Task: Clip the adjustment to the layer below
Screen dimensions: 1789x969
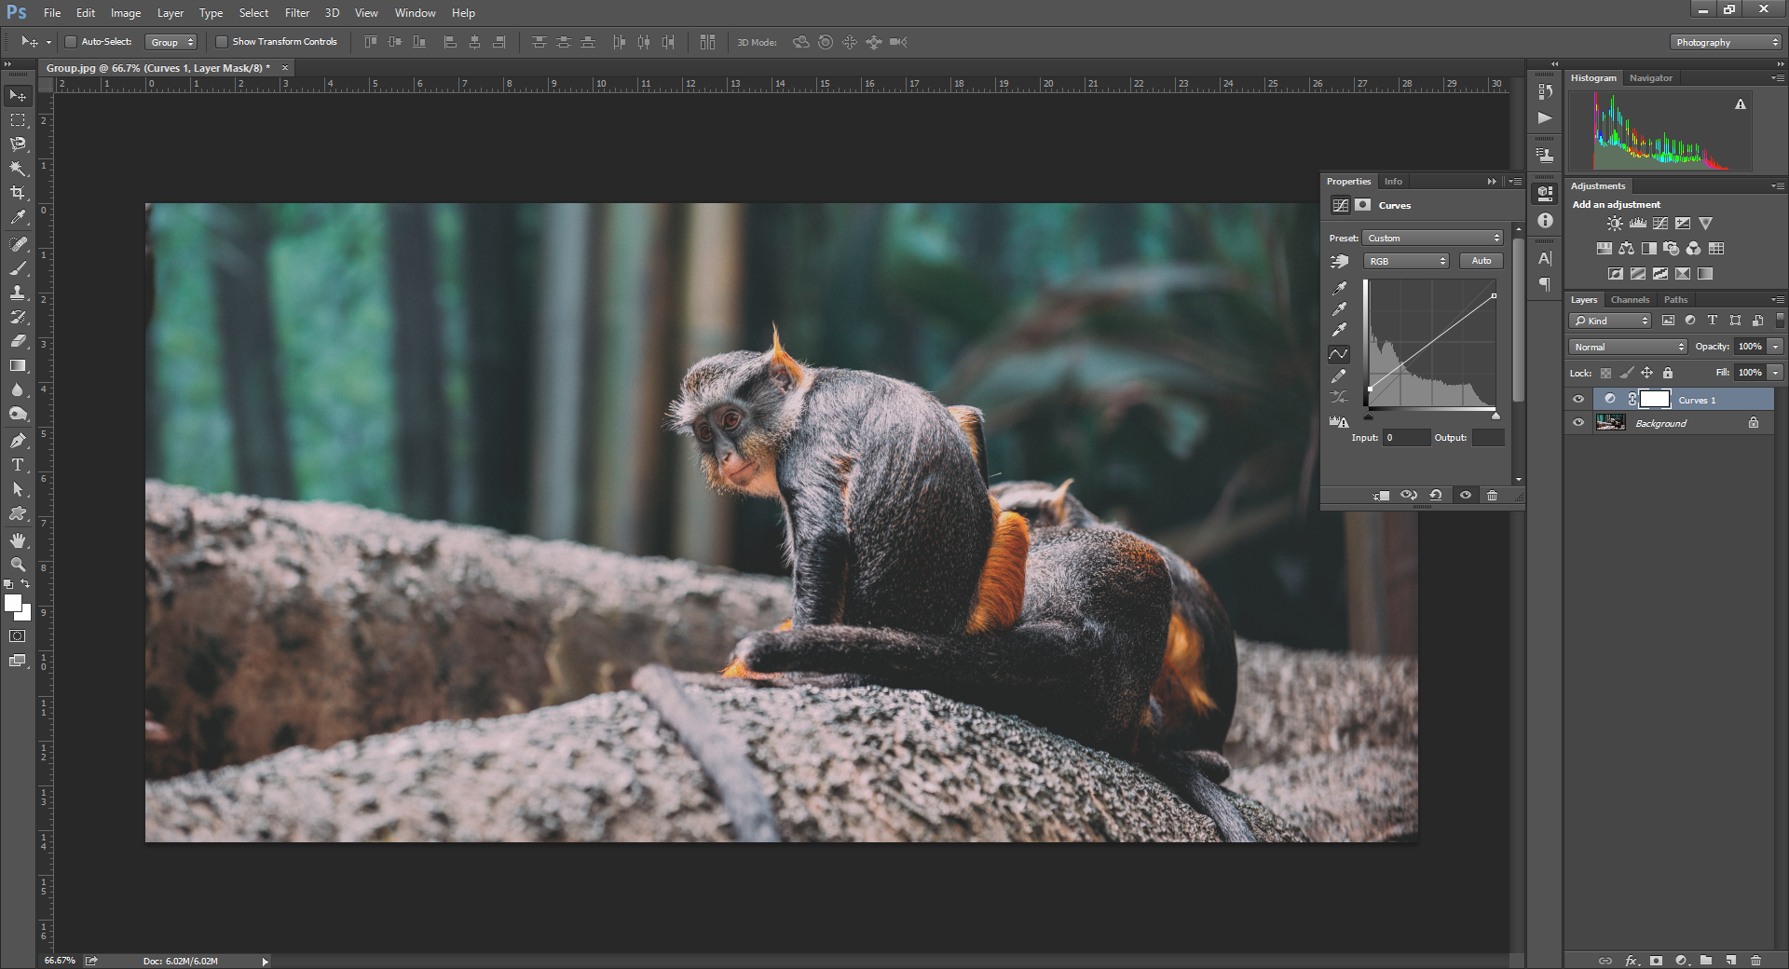Action: pos(1381,496)
